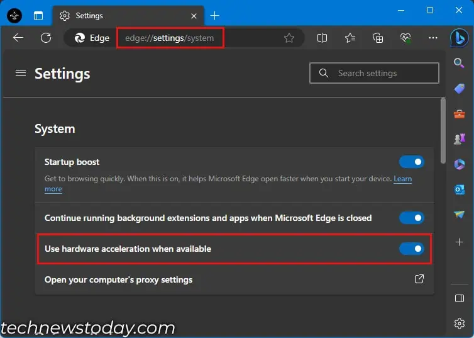This screenshot has width=474, height=338.
Task: Open Bing Chat sidebar button
Action: pos(459,38)
